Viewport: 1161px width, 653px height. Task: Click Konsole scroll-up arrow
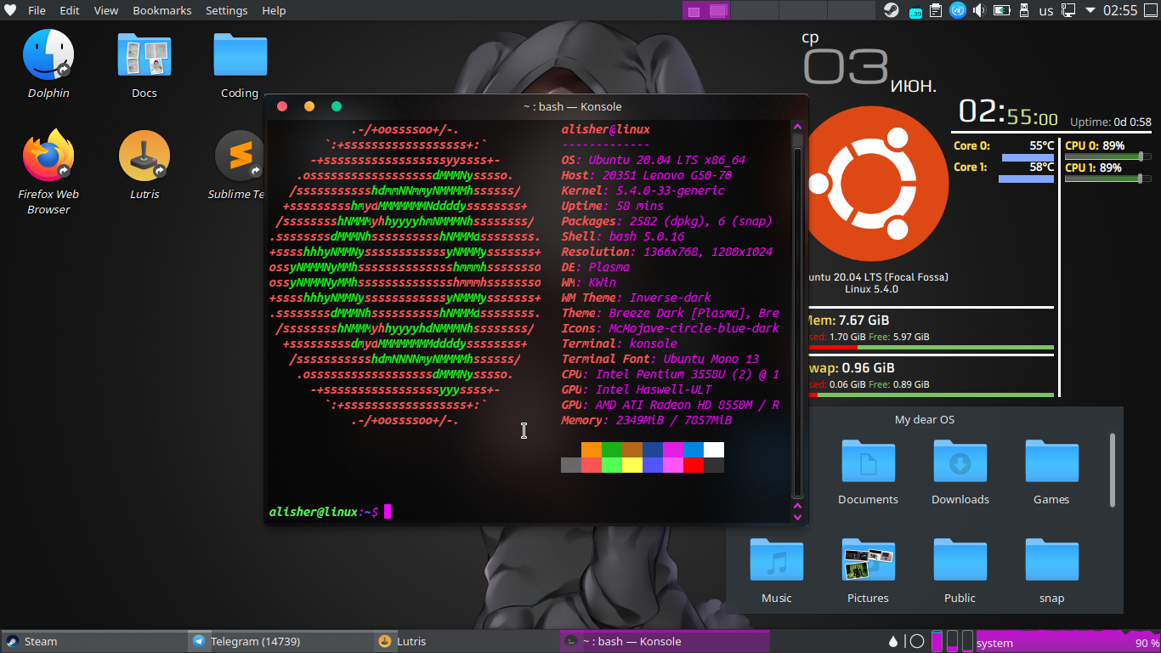[797, 127]
